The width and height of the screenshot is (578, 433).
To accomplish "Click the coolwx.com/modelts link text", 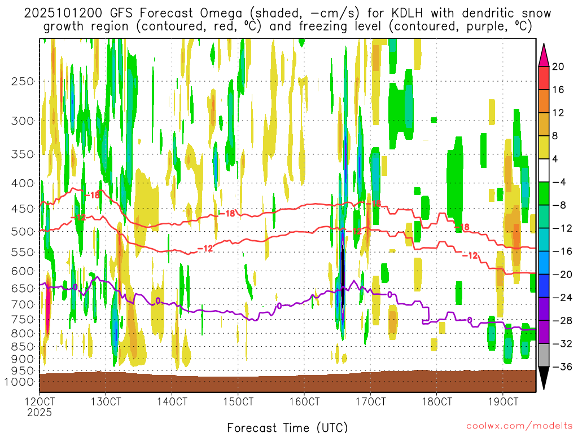I will pyautogui.click(x=519, y=426).
